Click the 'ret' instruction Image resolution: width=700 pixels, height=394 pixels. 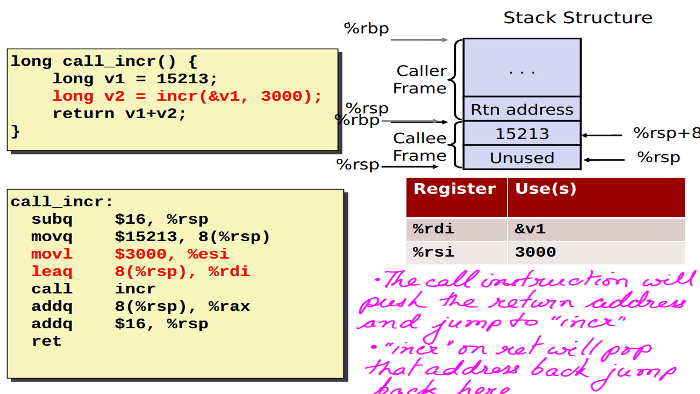pyautogui.click(x=46, y=341)
